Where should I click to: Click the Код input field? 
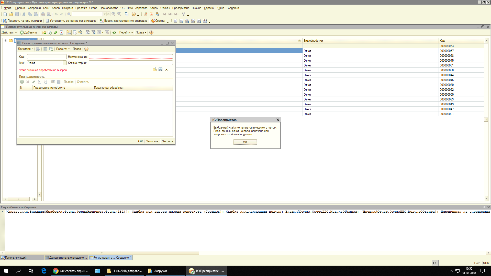tap(47, 57)
